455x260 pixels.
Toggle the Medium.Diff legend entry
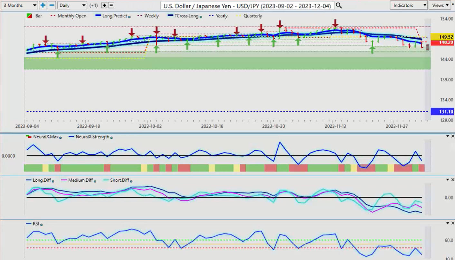77,180
